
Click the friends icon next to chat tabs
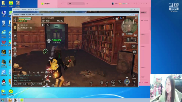click(x=47, y=84)
